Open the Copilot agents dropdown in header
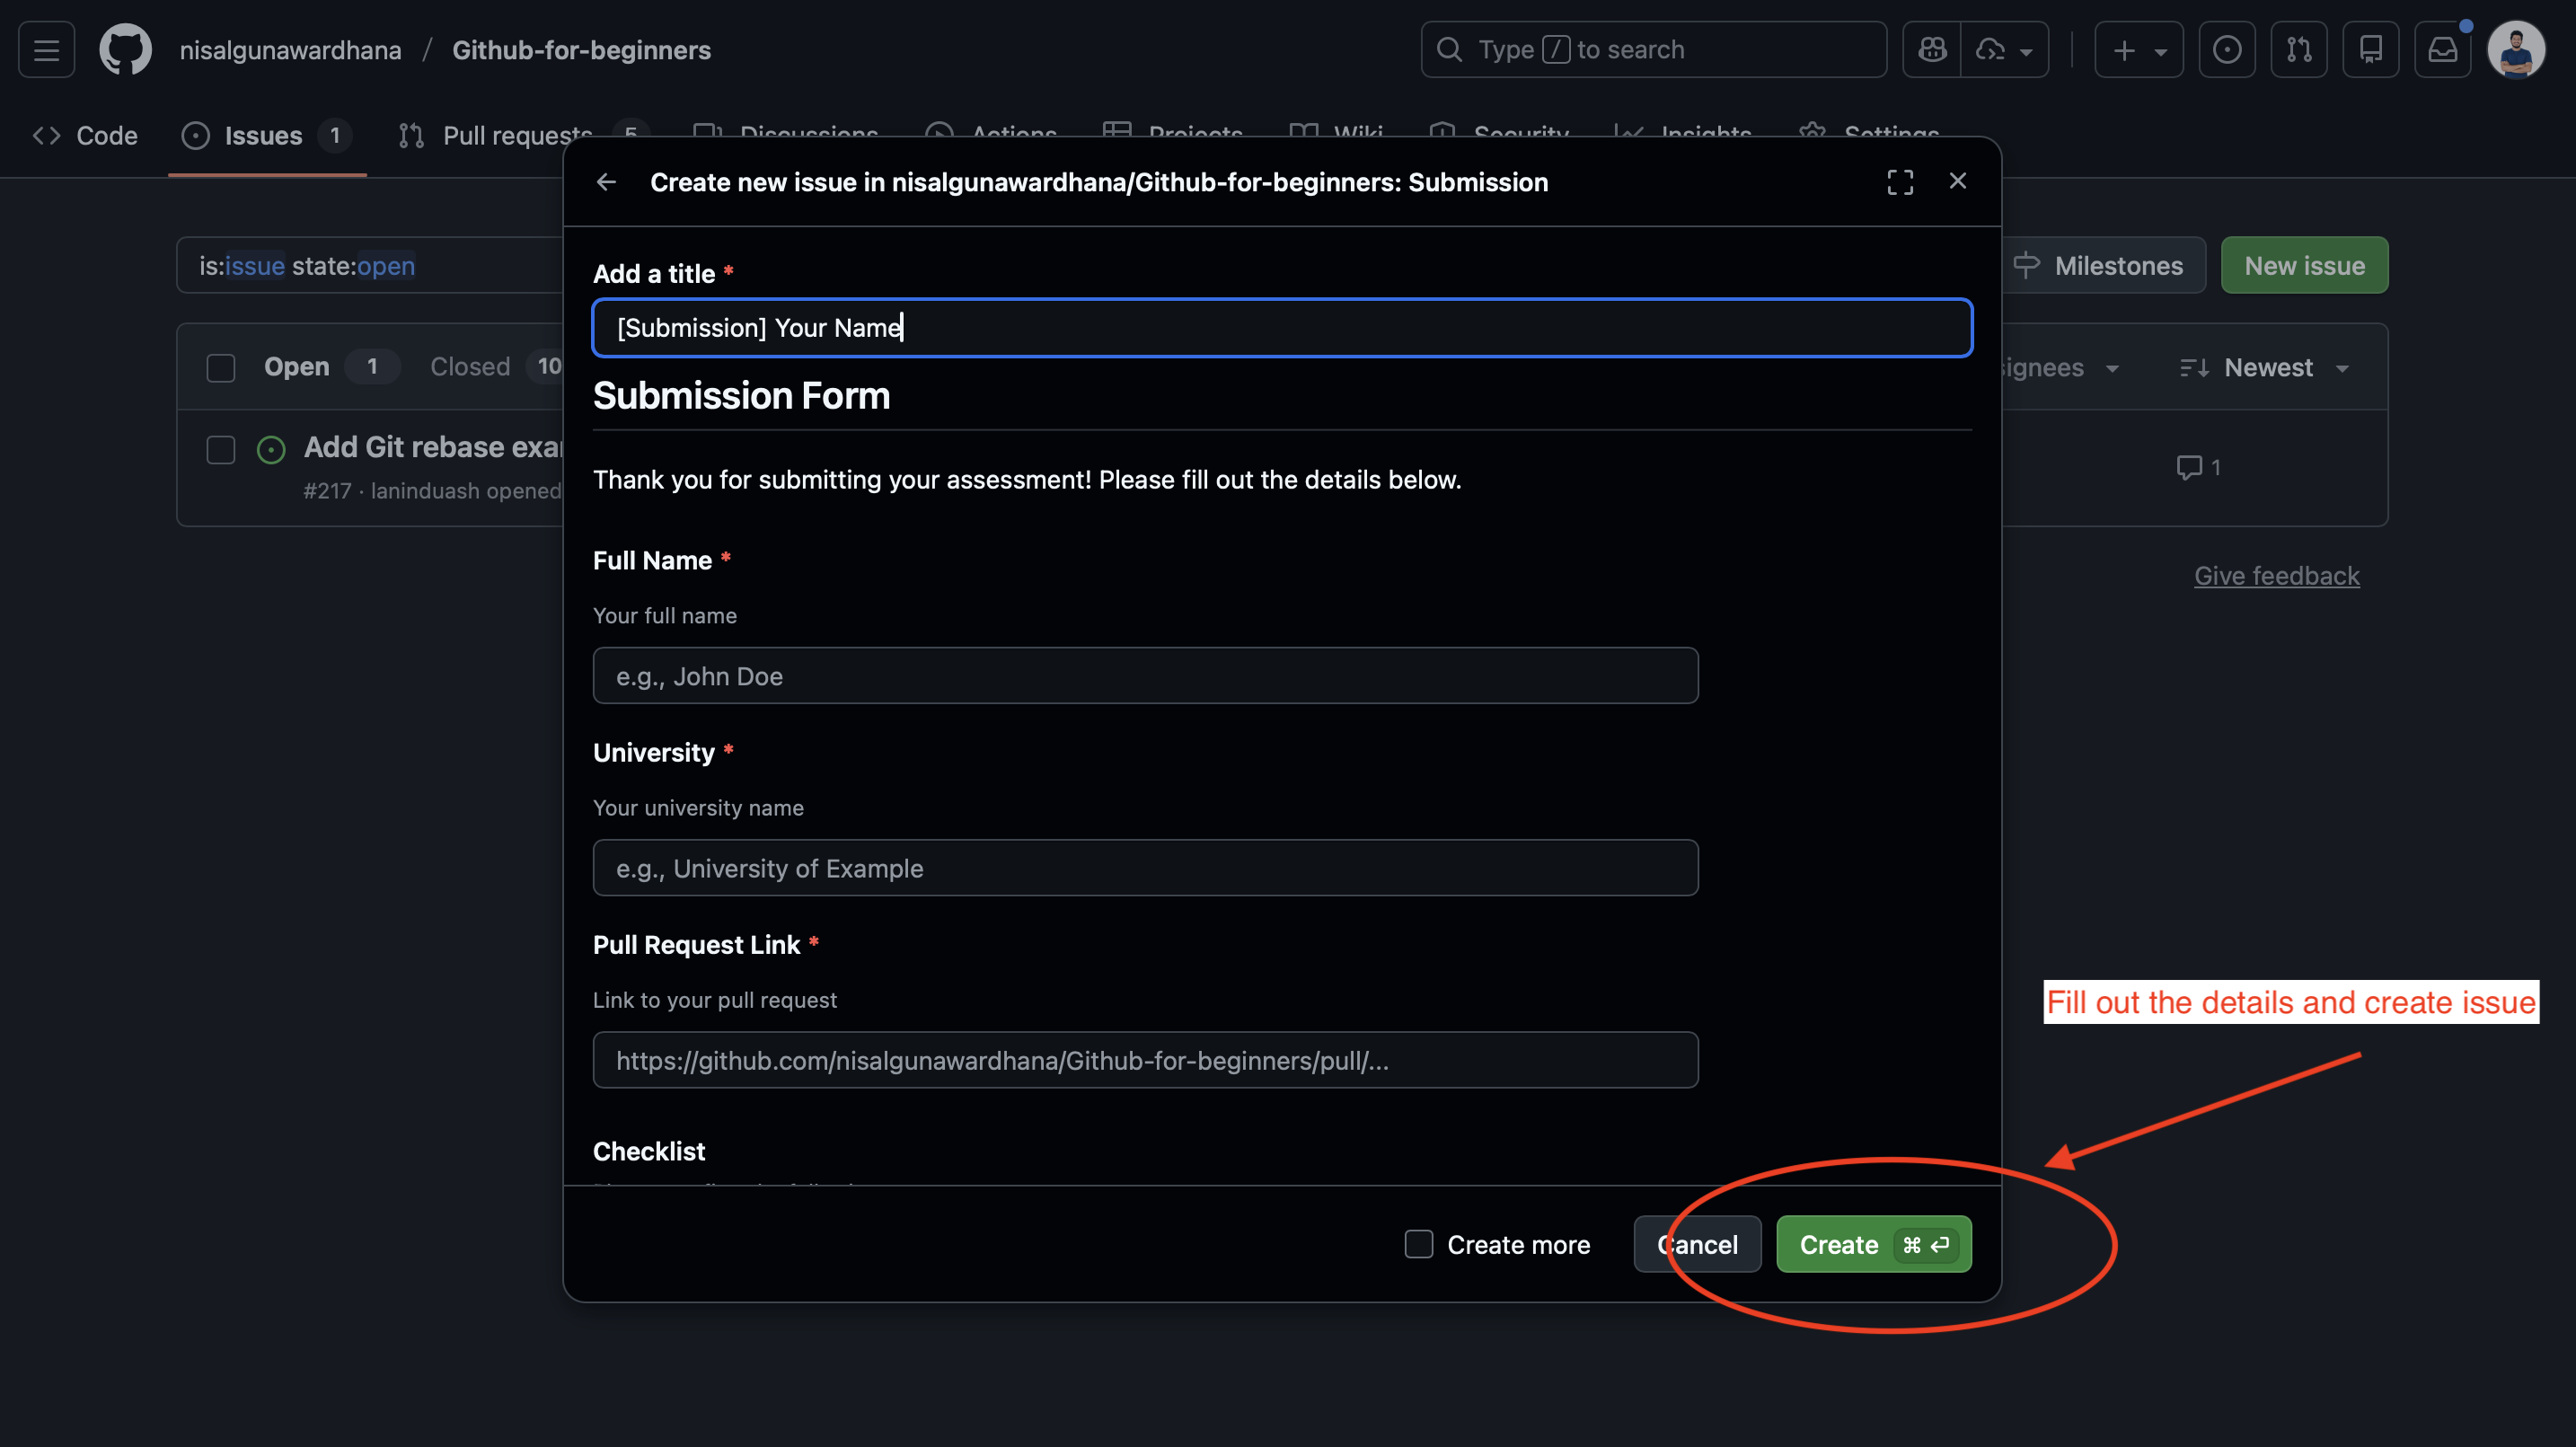This screenshot has height=1447, width=2576. (x=2005, y=49)
